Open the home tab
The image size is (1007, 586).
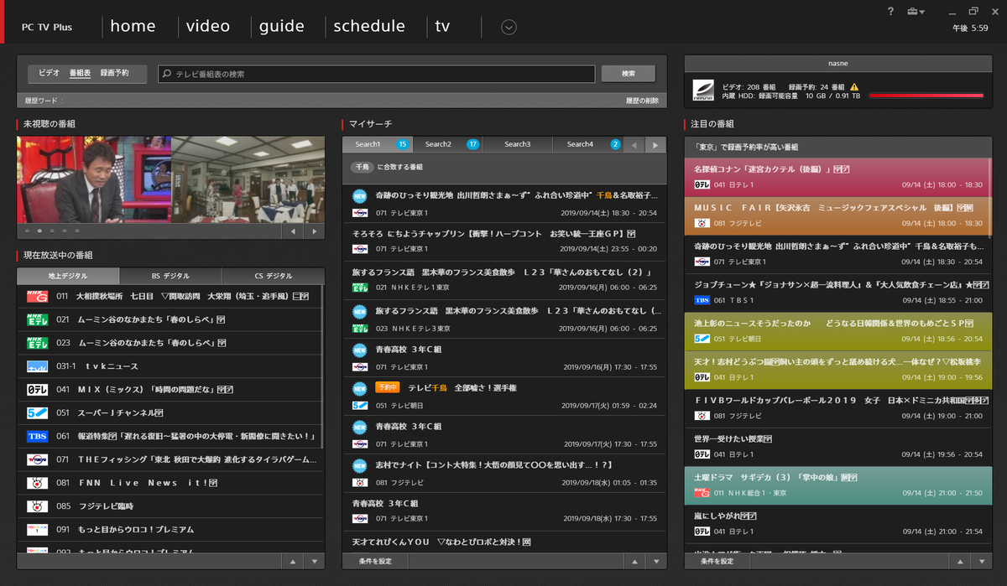(133, 26)
